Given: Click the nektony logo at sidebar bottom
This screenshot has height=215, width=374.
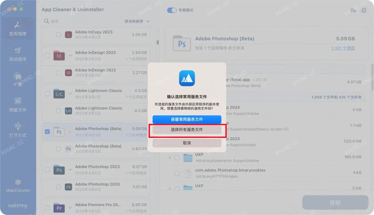Looking at the screenshot, I should tap(18, 206).
